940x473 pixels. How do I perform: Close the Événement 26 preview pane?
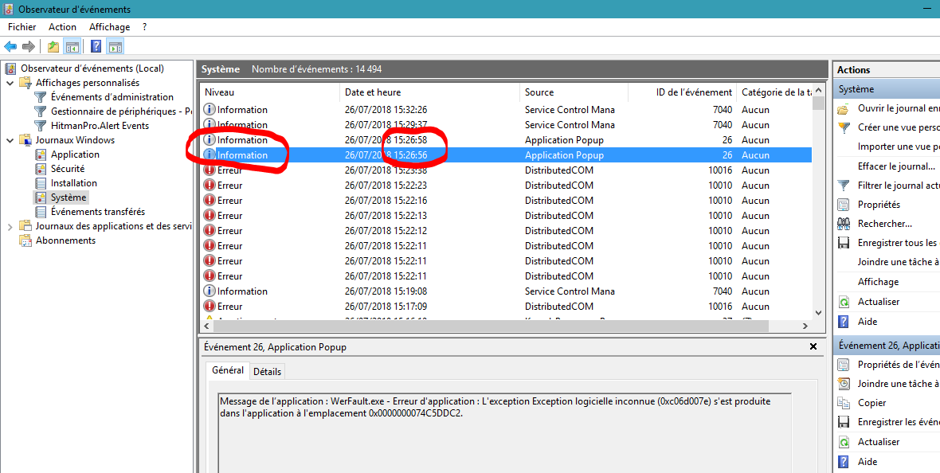click(813, 346)
